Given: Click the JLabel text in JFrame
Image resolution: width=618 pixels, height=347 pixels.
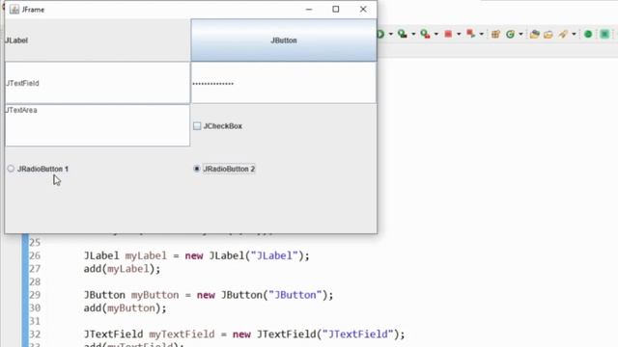Looking at the screenshot, I should 16,40.
